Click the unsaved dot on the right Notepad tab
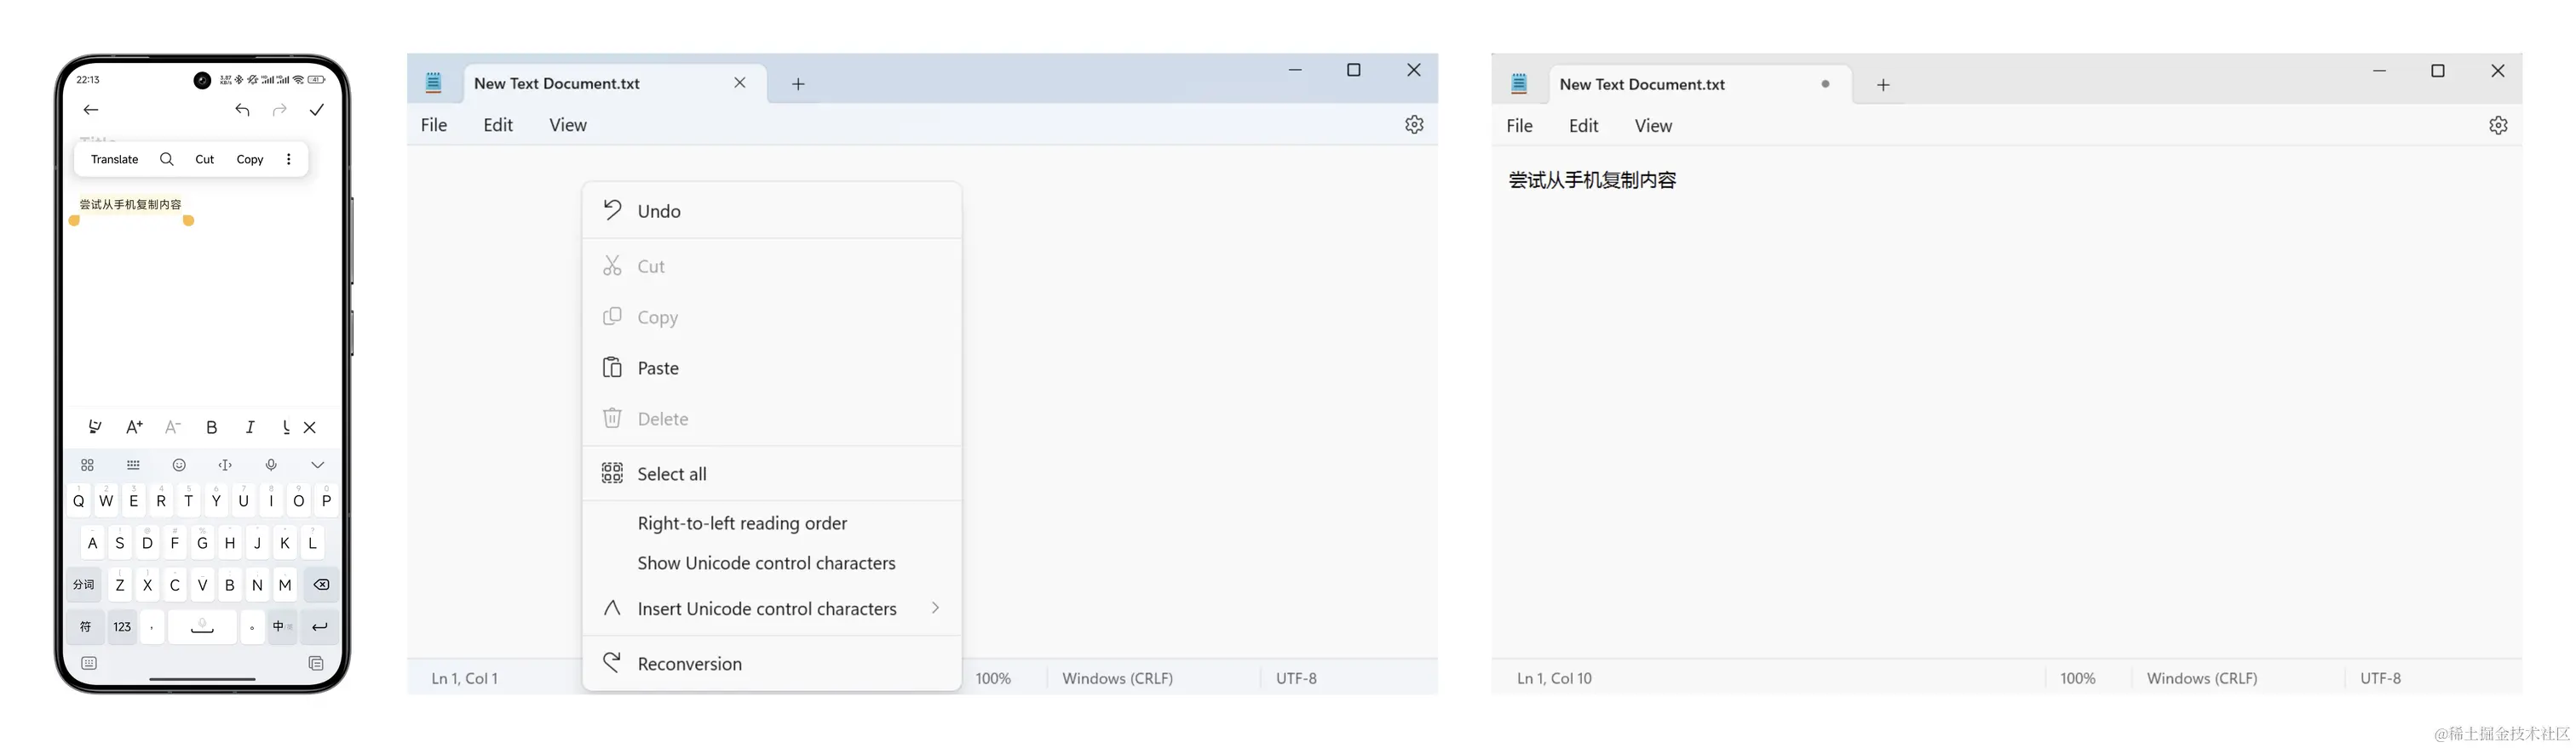 coord(1826,84)
